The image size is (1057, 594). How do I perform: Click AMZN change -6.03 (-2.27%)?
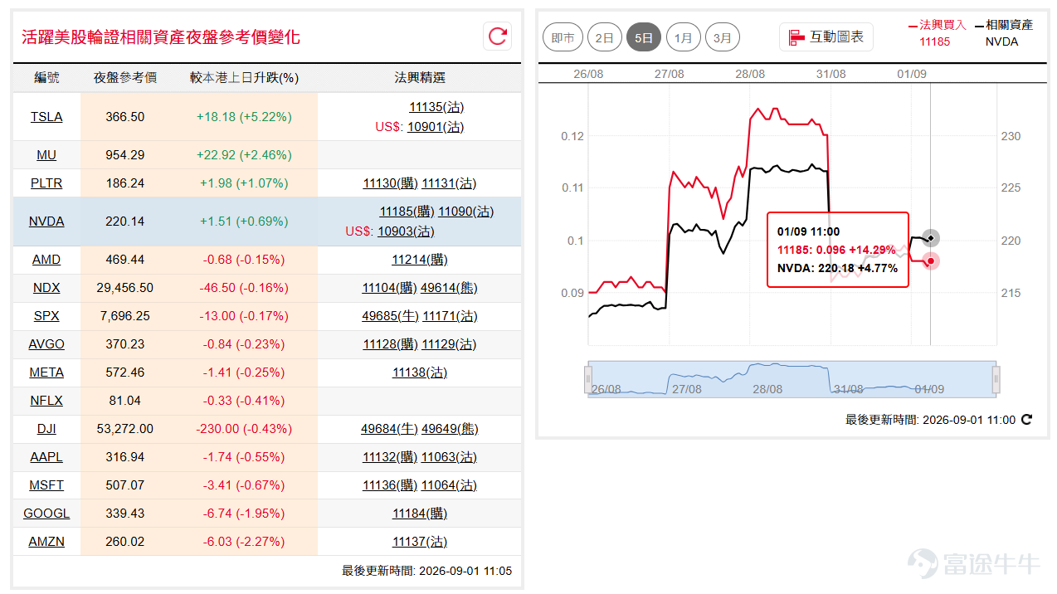tap(244, 542)
